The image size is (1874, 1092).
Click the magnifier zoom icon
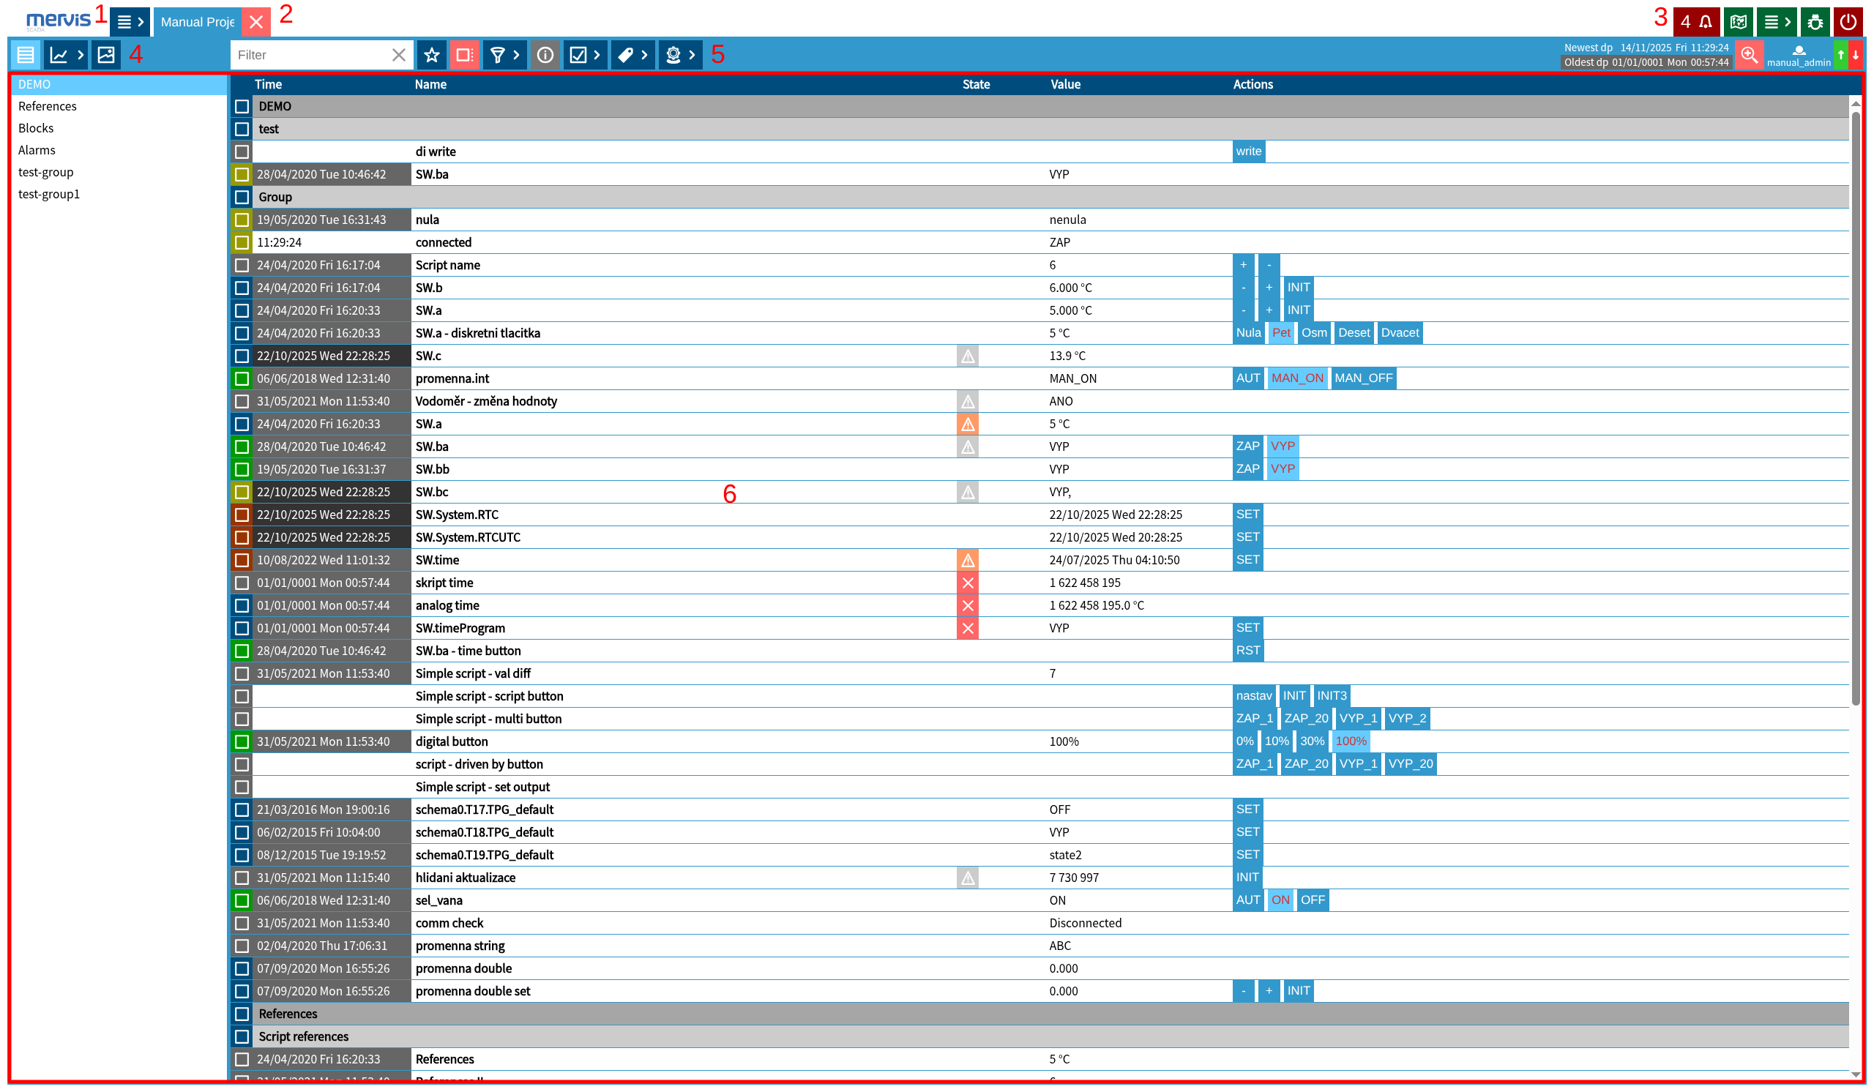pyautogui.click(x=1748, y=54)
